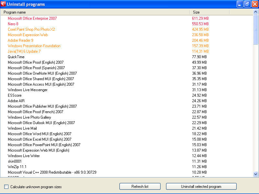Minimize the Uninstall programs window

click(x=240, y=4)
